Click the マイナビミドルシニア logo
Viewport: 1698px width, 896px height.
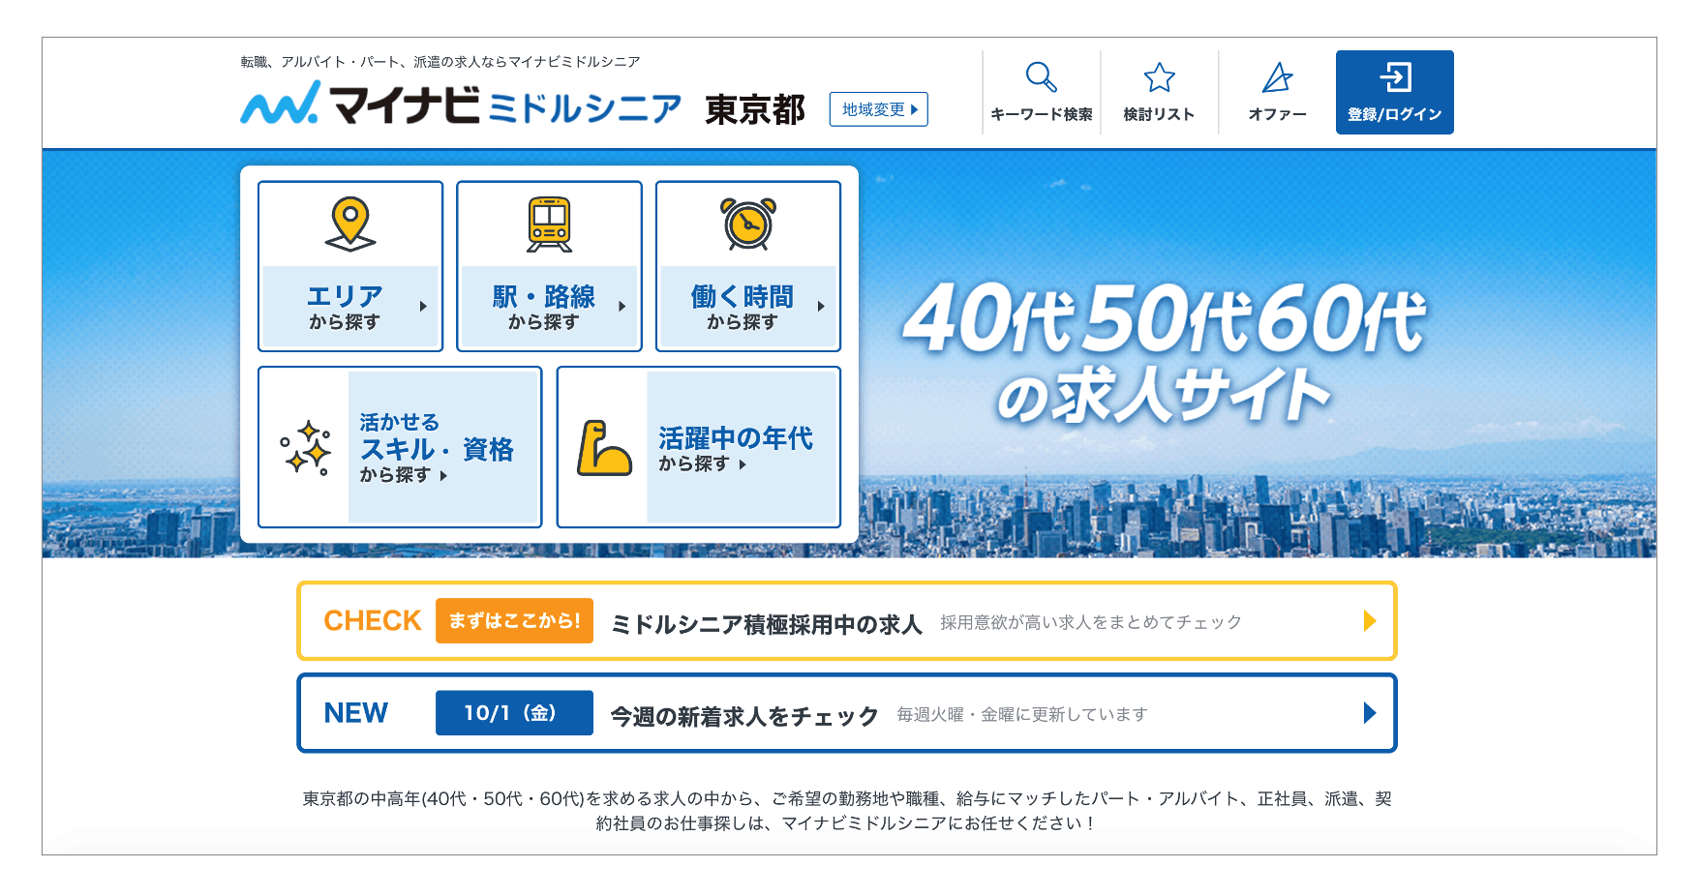(x=461, y=105)
